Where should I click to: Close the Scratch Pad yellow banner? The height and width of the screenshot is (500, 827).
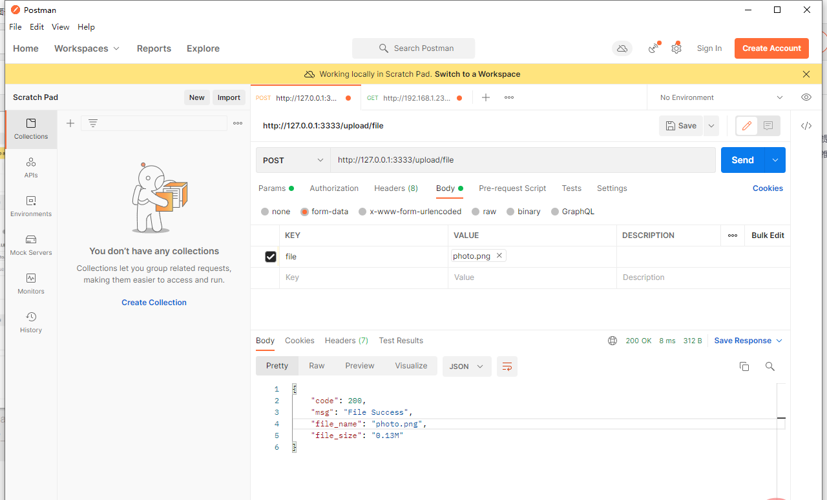[806, 74]
